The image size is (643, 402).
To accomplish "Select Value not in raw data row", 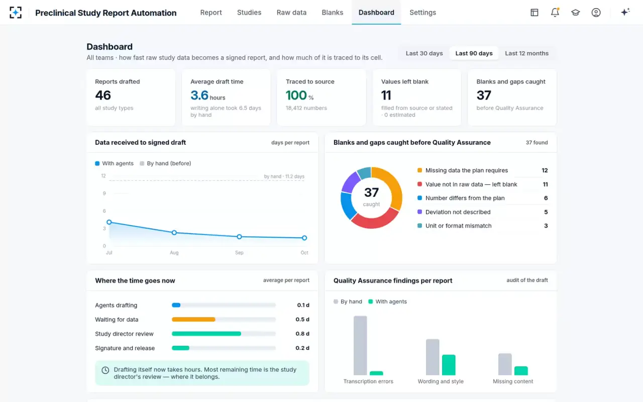I will pyautogui.click(x=482, y=184).
